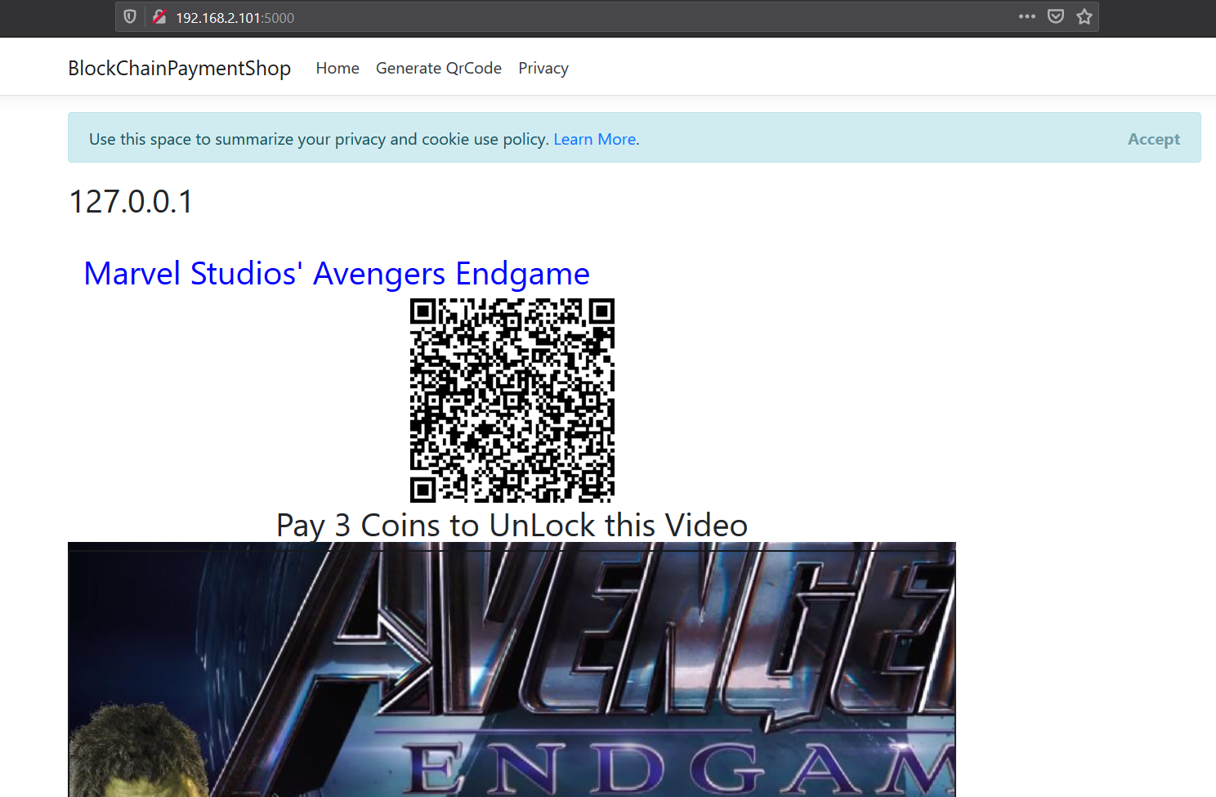
Task: Click the insecure connection padlock icon
Action: (159, 16)
